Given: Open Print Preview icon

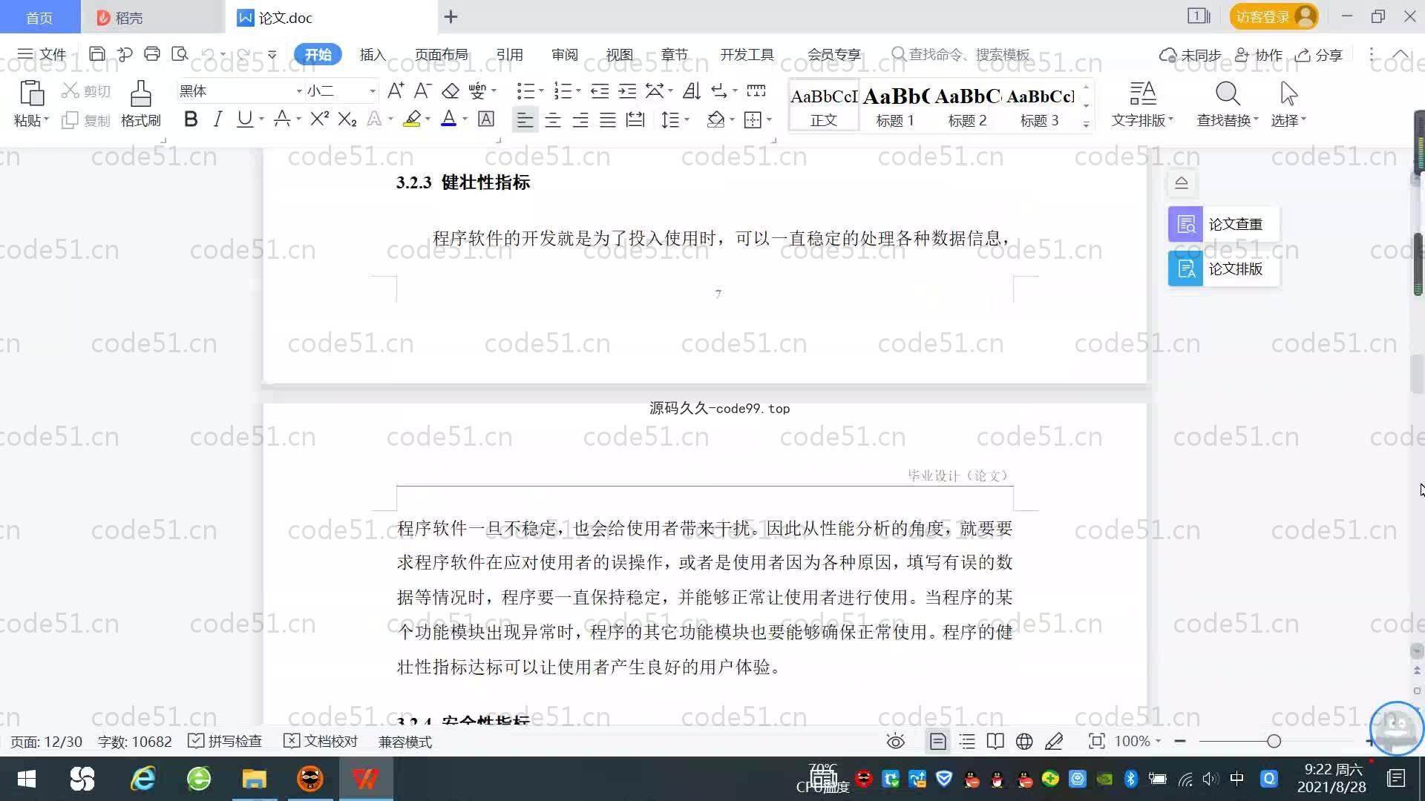Looking at the screenshot, I should click(180, 54).
